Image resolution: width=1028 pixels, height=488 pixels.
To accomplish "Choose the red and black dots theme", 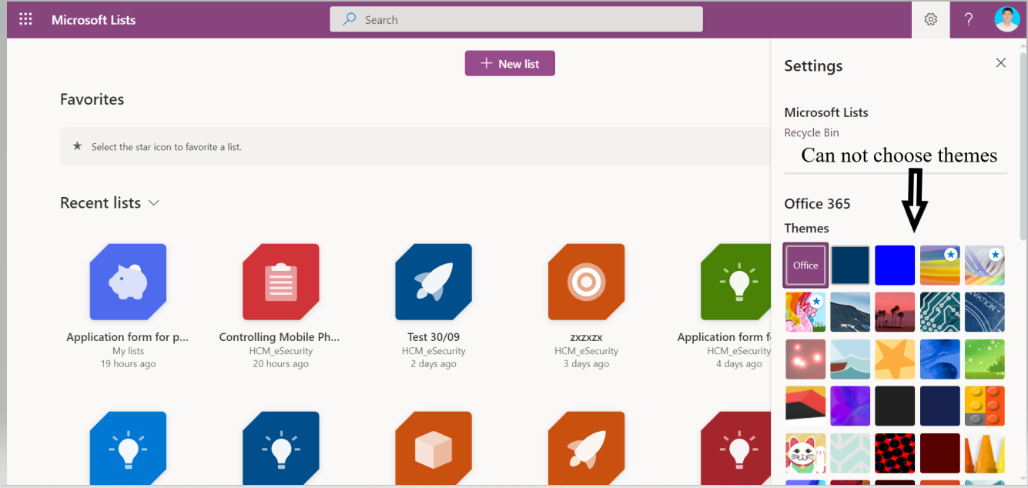I will pyautogui.click(x=895, y=453).
